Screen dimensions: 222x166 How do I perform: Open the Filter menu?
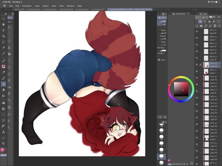coord(61,6)
